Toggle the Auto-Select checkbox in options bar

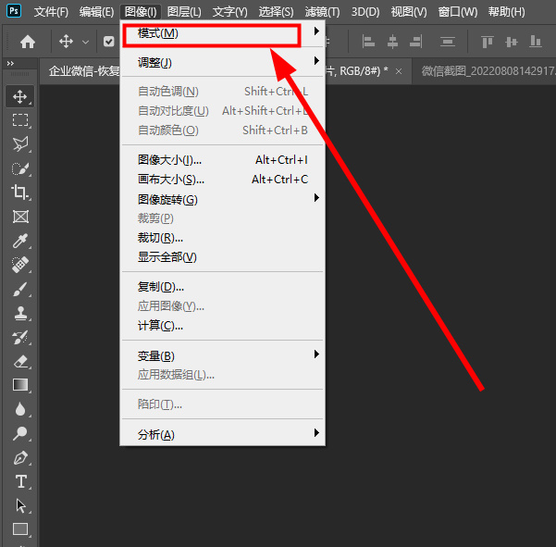click(109, 42)
